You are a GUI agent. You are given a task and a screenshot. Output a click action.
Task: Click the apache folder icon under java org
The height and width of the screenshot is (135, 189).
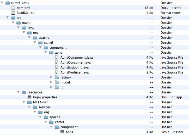click(x=35, y=38)
